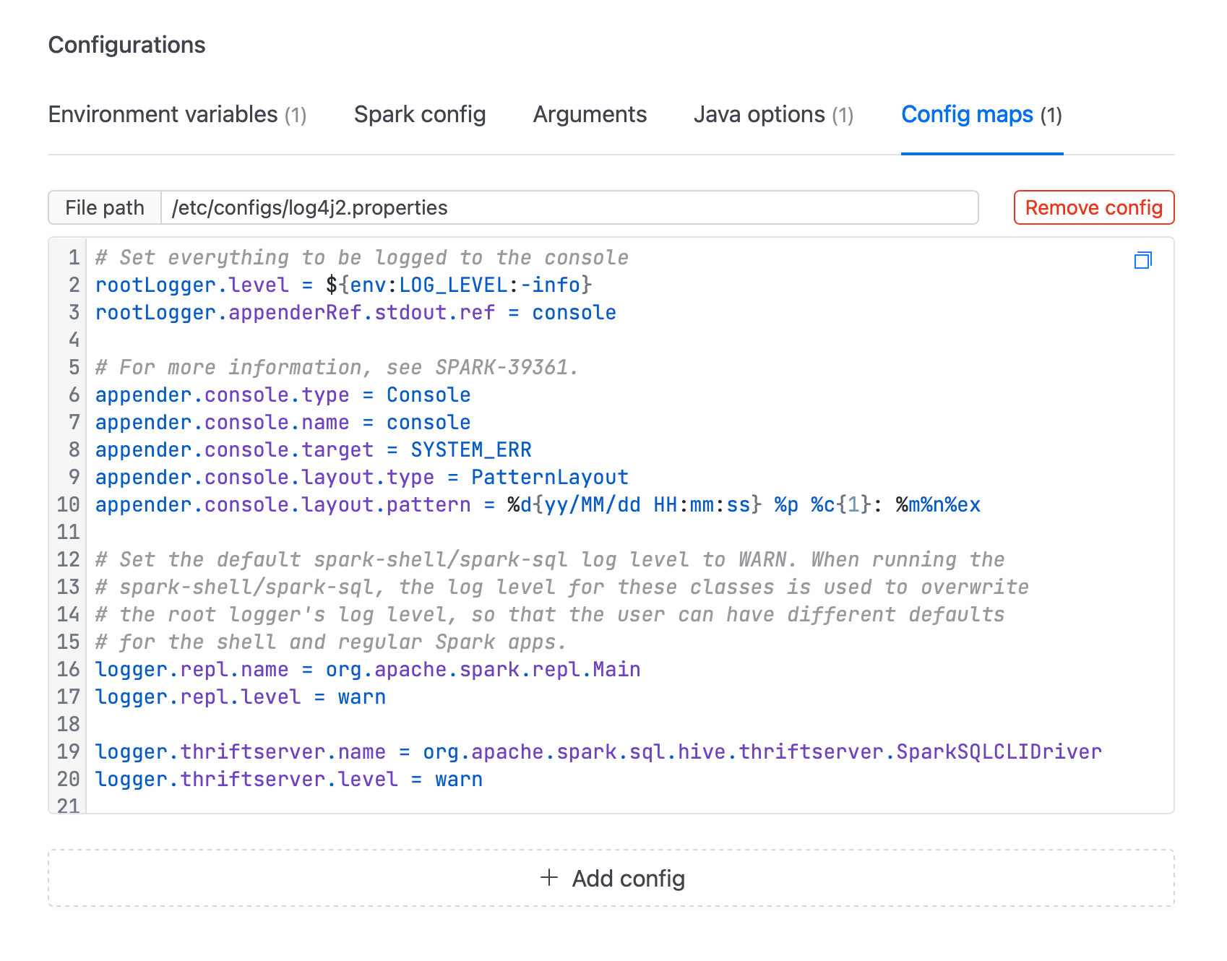Click the Add config button
Image resolution: width=1227 pixels, height=961 pixels.
(611, 878)
